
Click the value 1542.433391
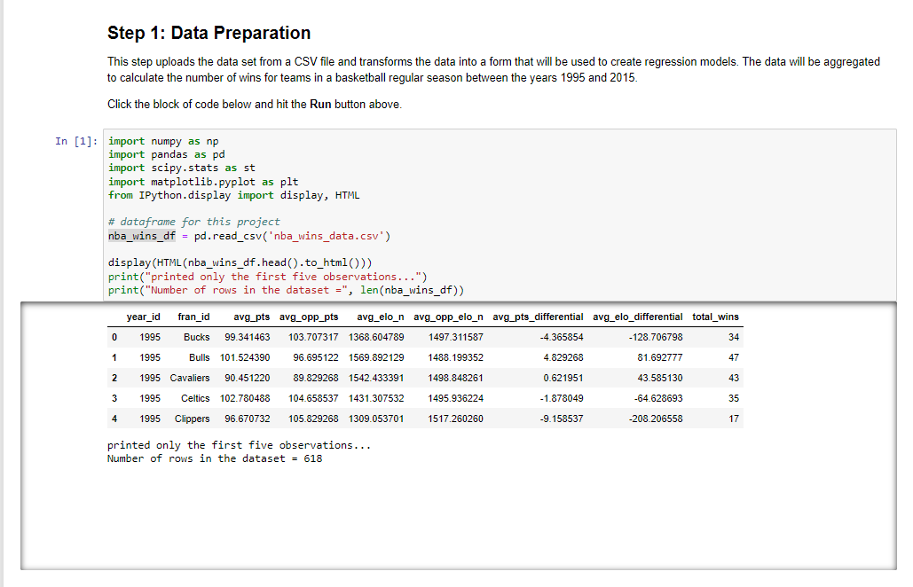point(376,378)
